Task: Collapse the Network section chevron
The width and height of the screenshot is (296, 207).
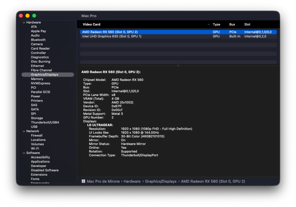Action: coord(24,131)
